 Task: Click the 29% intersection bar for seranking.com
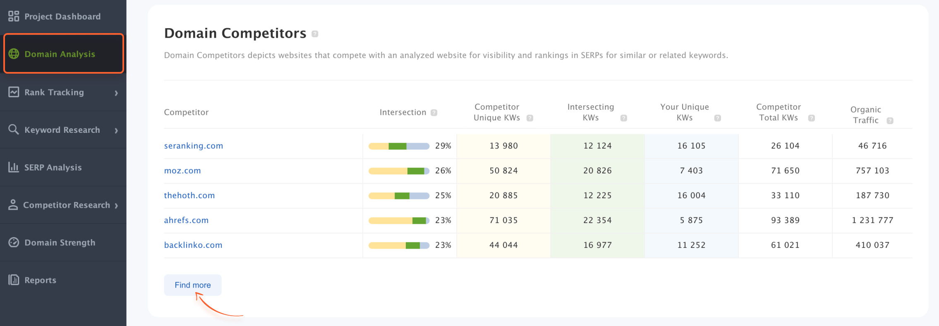click(x=399, y=146)
